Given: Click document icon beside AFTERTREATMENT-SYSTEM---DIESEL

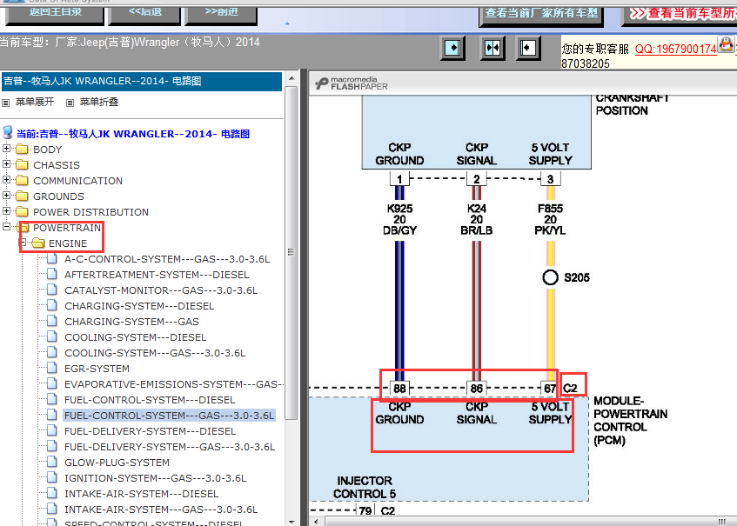Looking at the screenshot, I should pos(52,274).
